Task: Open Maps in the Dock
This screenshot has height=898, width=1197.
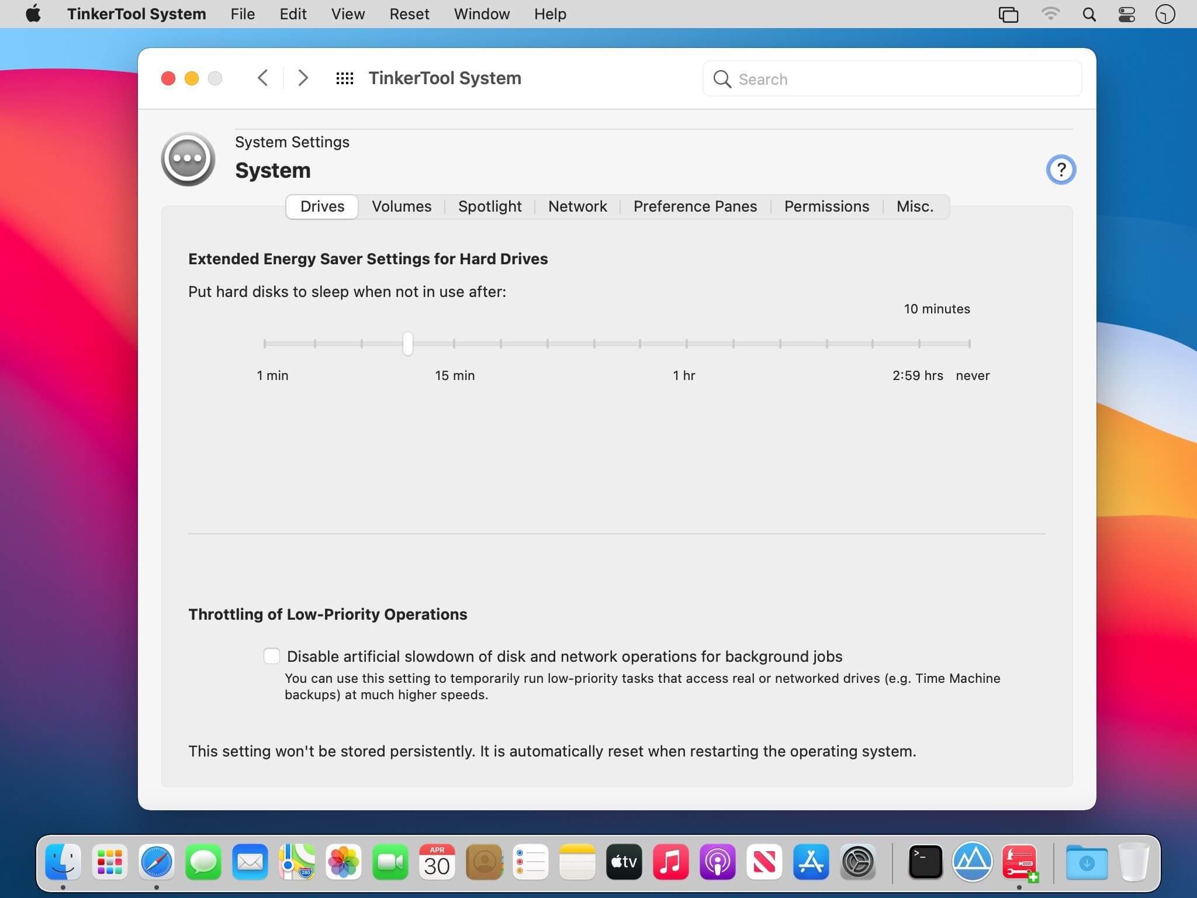Action: click(297, 862)
